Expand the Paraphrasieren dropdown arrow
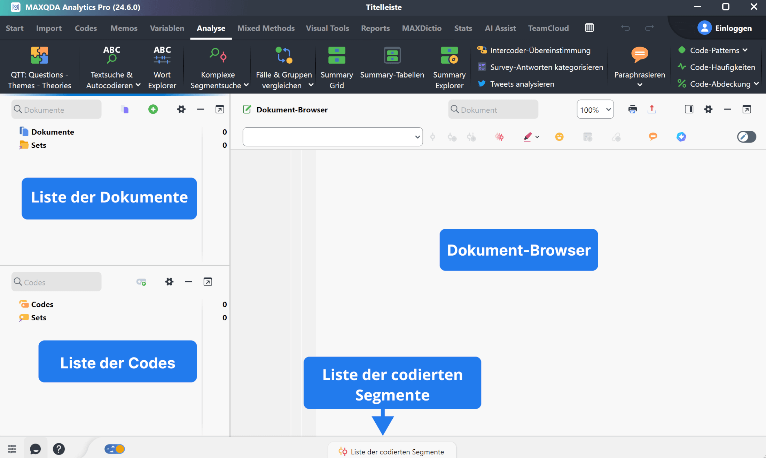Image resolution: width=766 pixels, height=458 pixels. click(640, 85)
